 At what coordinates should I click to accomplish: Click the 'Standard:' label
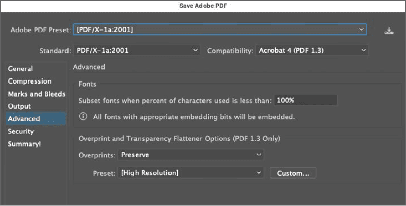55,50
